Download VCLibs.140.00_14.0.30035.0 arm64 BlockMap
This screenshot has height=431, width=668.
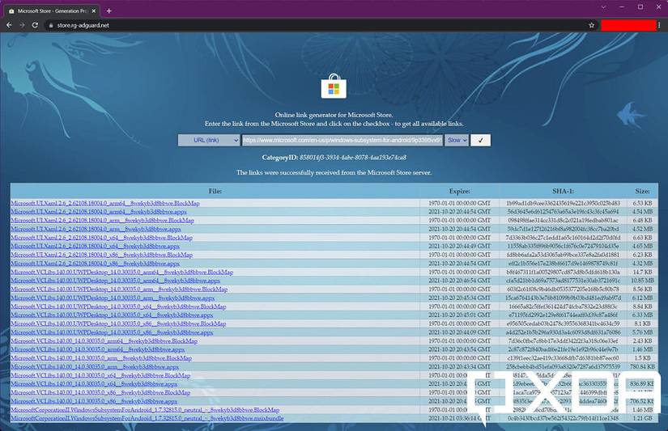tap(104, 340)
